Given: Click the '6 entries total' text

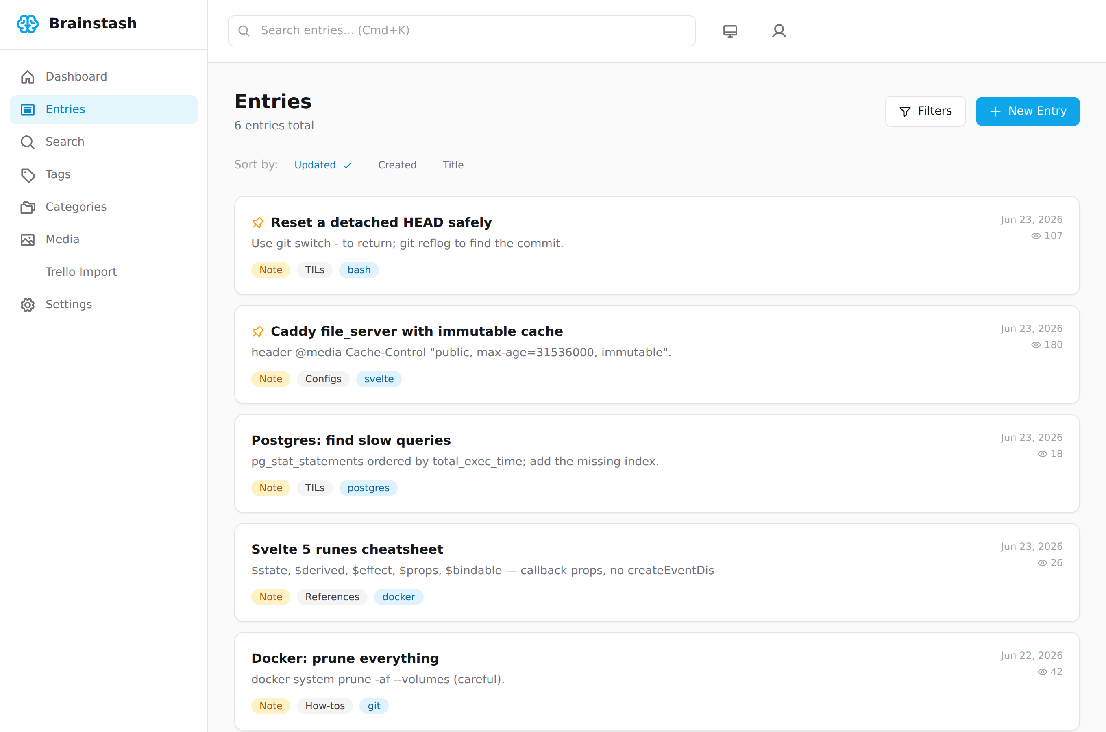Looking at the screenshot, I should pos(274,126).
